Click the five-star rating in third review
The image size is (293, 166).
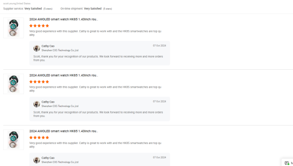39,138
